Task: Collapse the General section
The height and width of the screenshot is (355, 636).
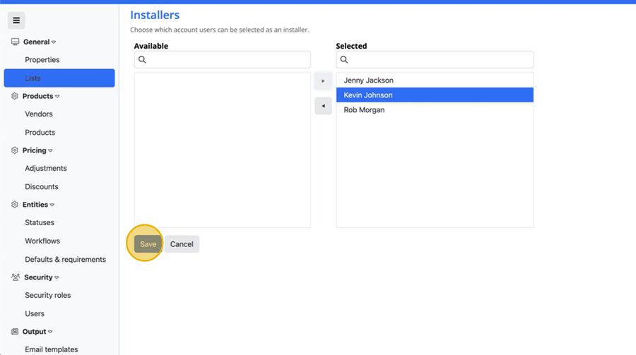Action: point(54,42)
